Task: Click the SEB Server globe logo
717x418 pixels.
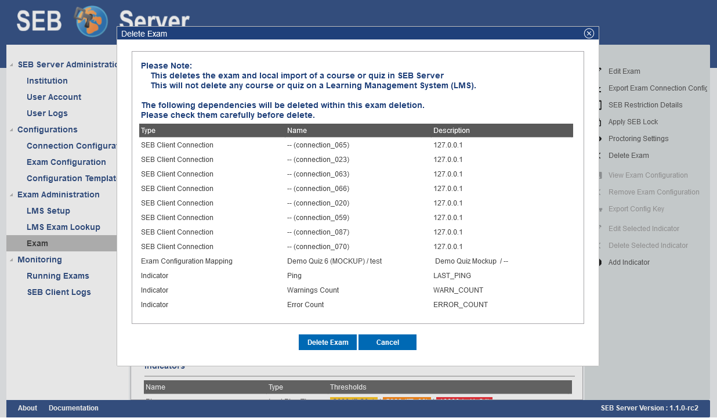Action: [x=92, y=21]
